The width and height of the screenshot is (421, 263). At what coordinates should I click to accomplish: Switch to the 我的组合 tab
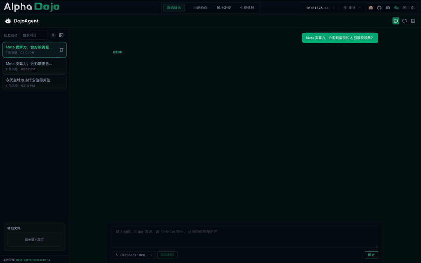[174, 8]
